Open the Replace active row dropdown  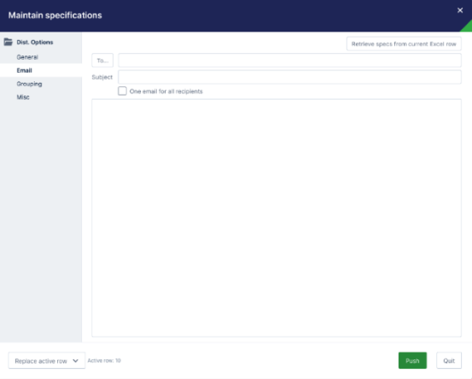(47, 360)
